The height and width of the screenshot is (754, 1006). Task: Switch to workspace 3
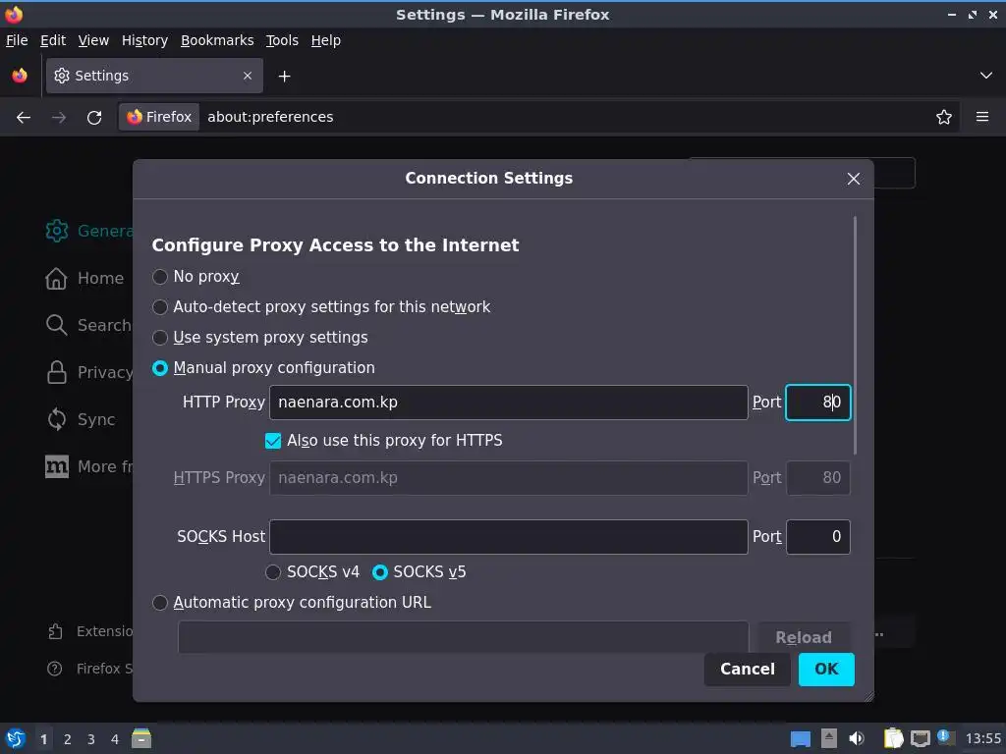tap(91, 739)
